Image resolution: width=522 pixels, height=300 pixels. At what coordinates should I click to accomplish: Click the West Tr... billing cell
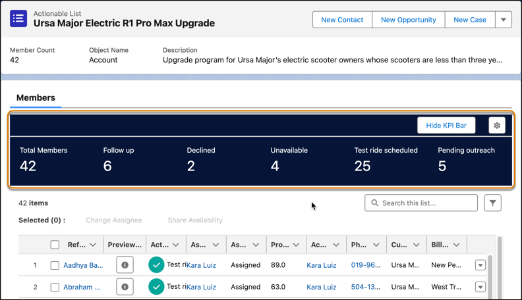[x=446, y=287]
